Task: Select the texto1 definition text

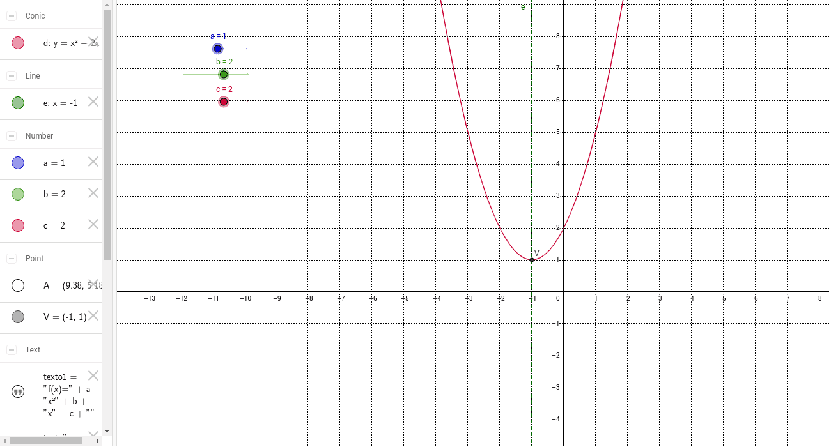Action: [72, 394]
